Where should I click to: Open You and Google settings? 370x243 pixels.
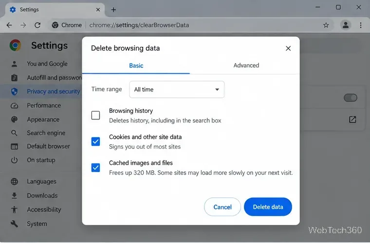click(47, 64)
